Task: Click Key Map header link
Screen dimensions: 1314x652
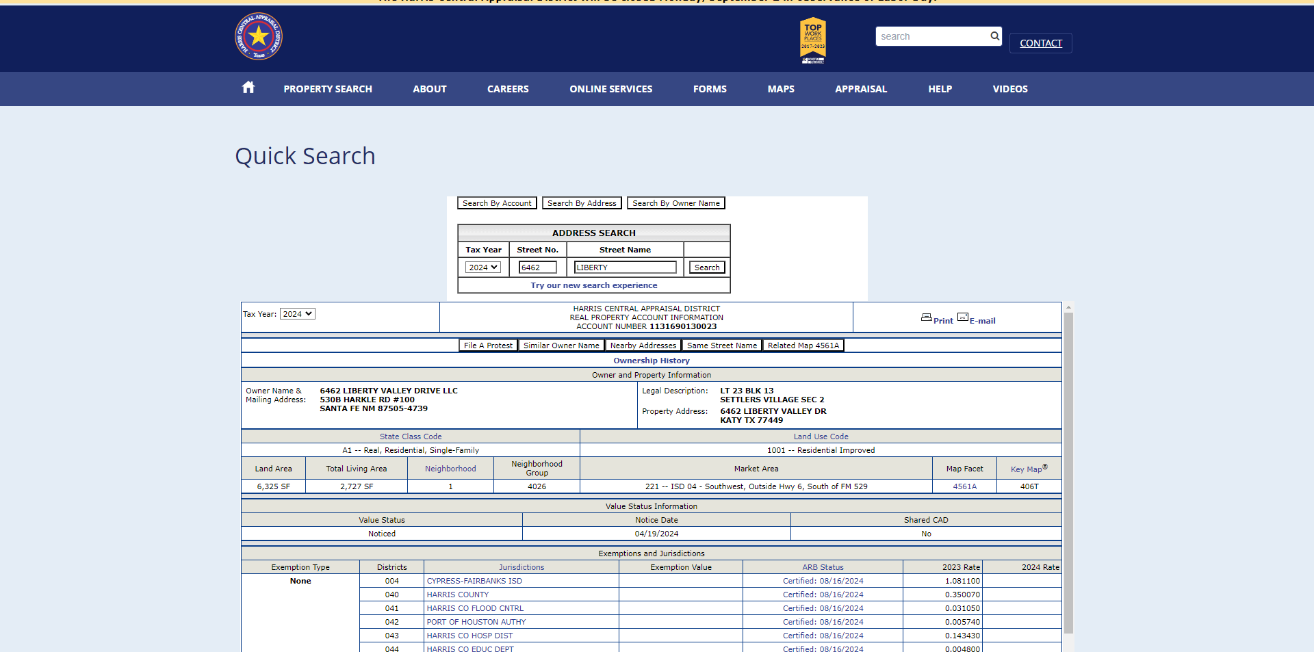Action: 1029,469
